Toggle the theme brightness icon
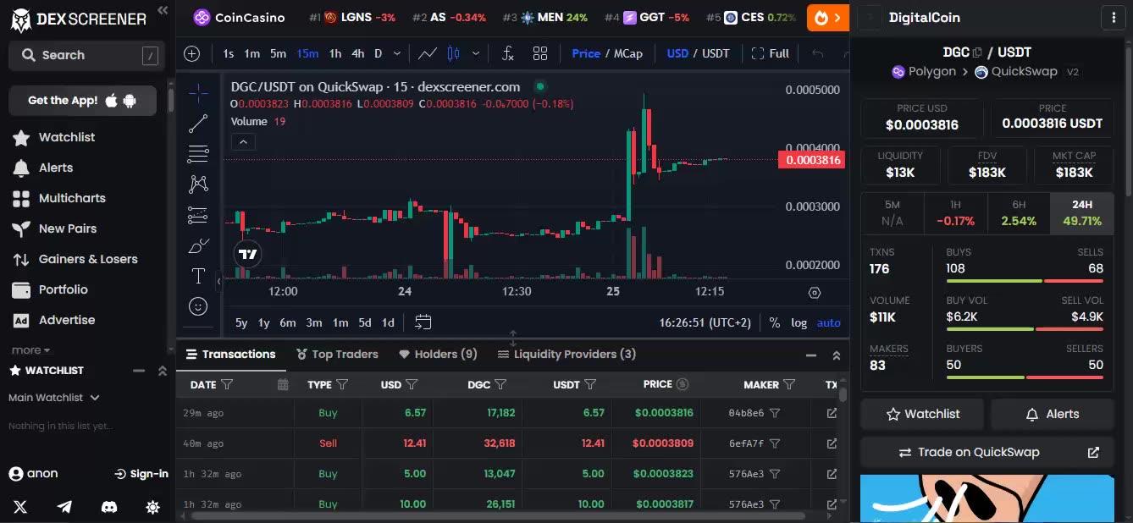1133x523 pixels. pos(152,507)
